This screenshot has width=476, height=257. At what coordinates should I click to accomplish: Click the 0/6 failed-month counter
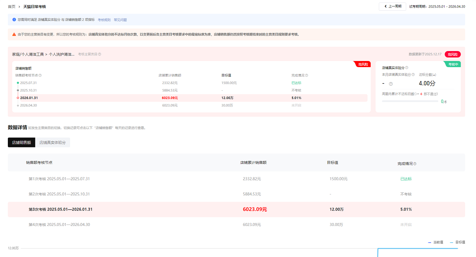point(444,102)
